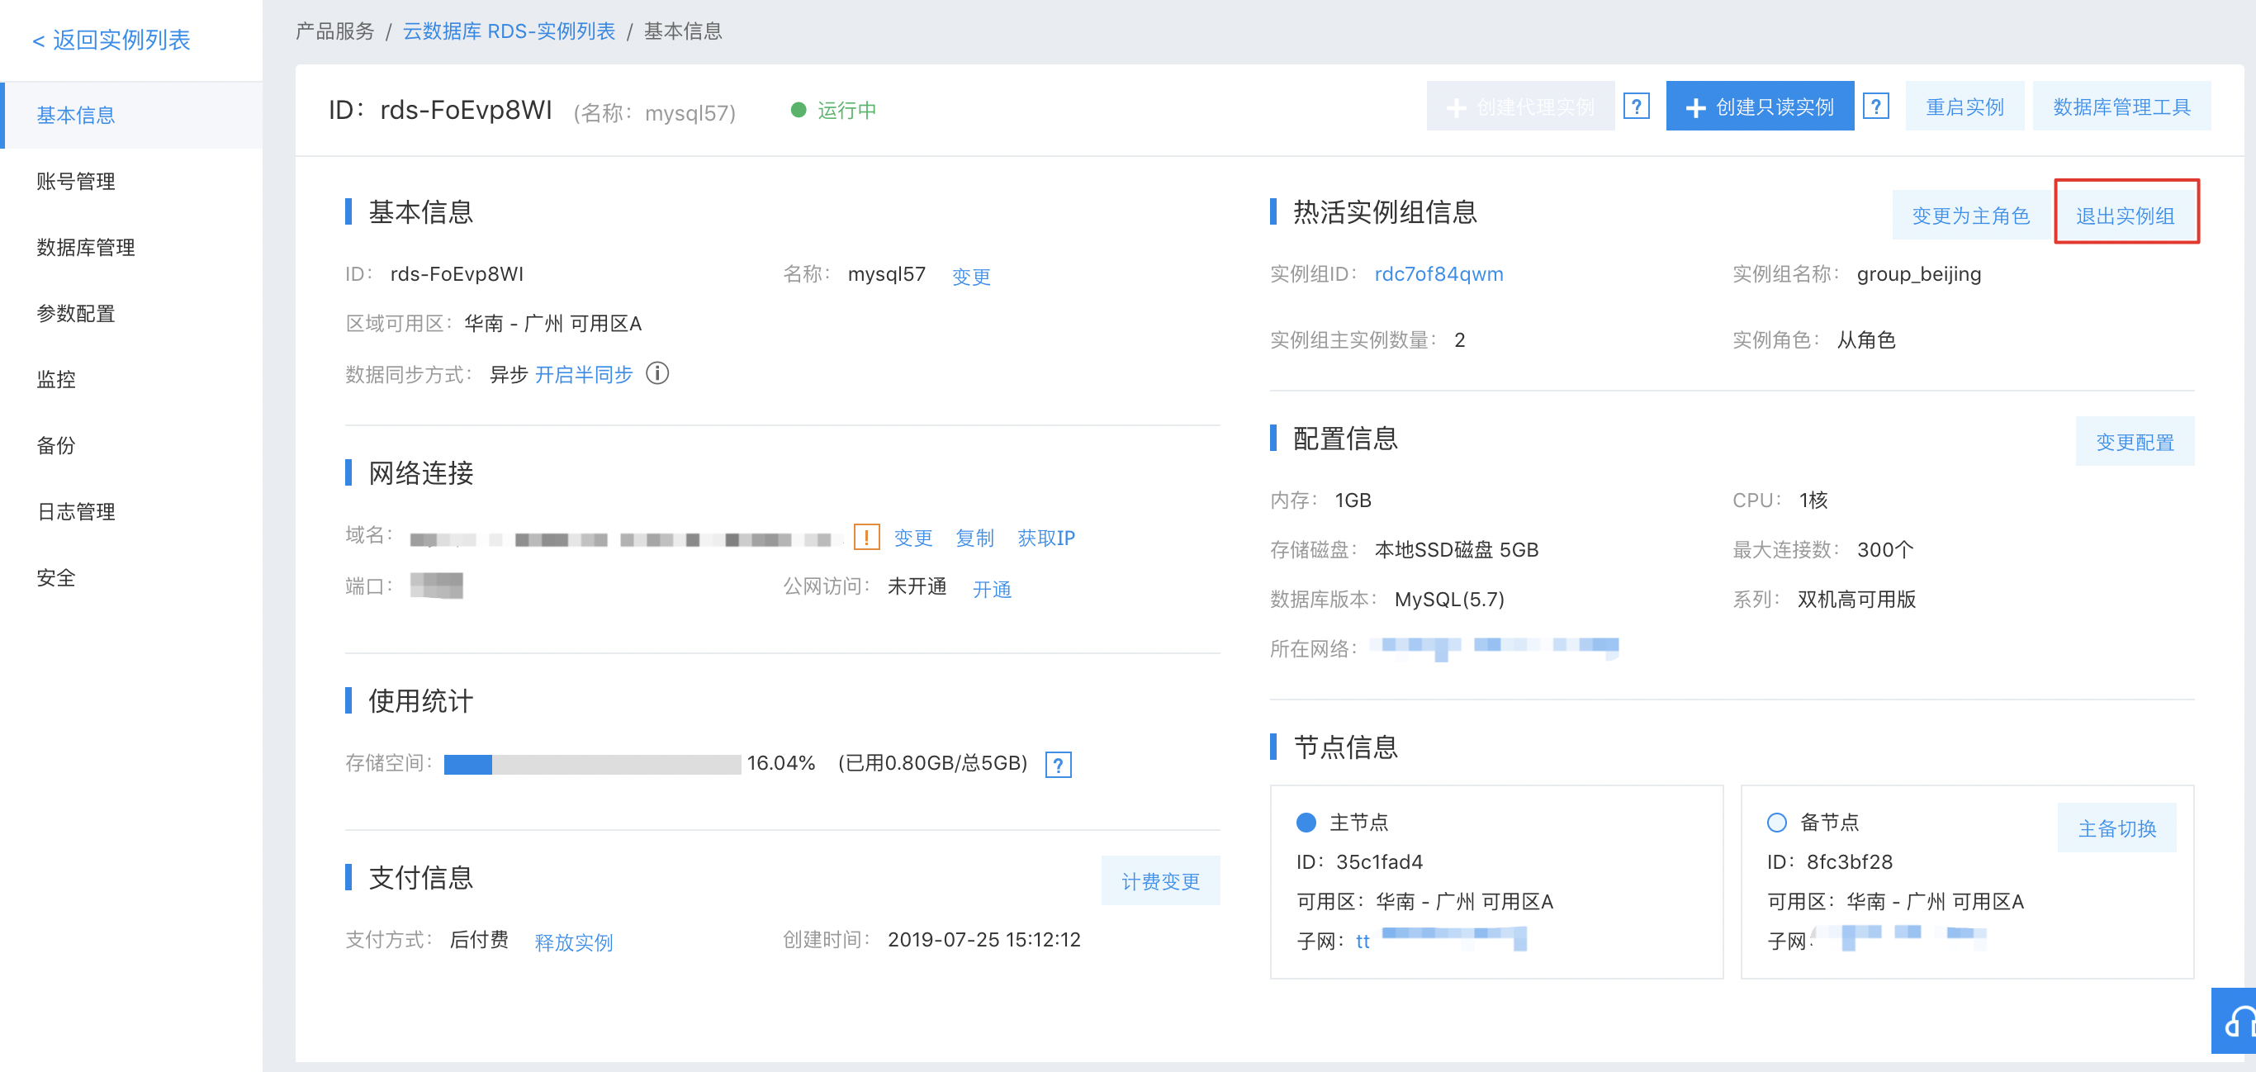
Task: Click storage space help question icon
Action: pyautogui.click(x=1058, y=765)
